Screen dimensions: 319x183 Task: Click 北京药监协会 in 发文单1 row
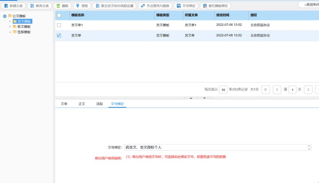pyautogui.click(x=260, y=25)
